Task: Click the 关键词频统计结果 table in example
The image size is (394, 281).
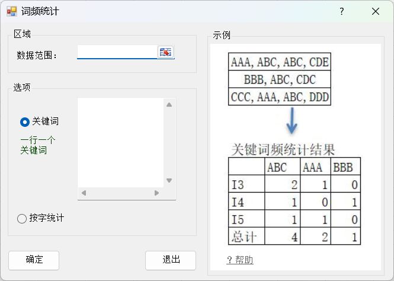Action: (294, 201)
